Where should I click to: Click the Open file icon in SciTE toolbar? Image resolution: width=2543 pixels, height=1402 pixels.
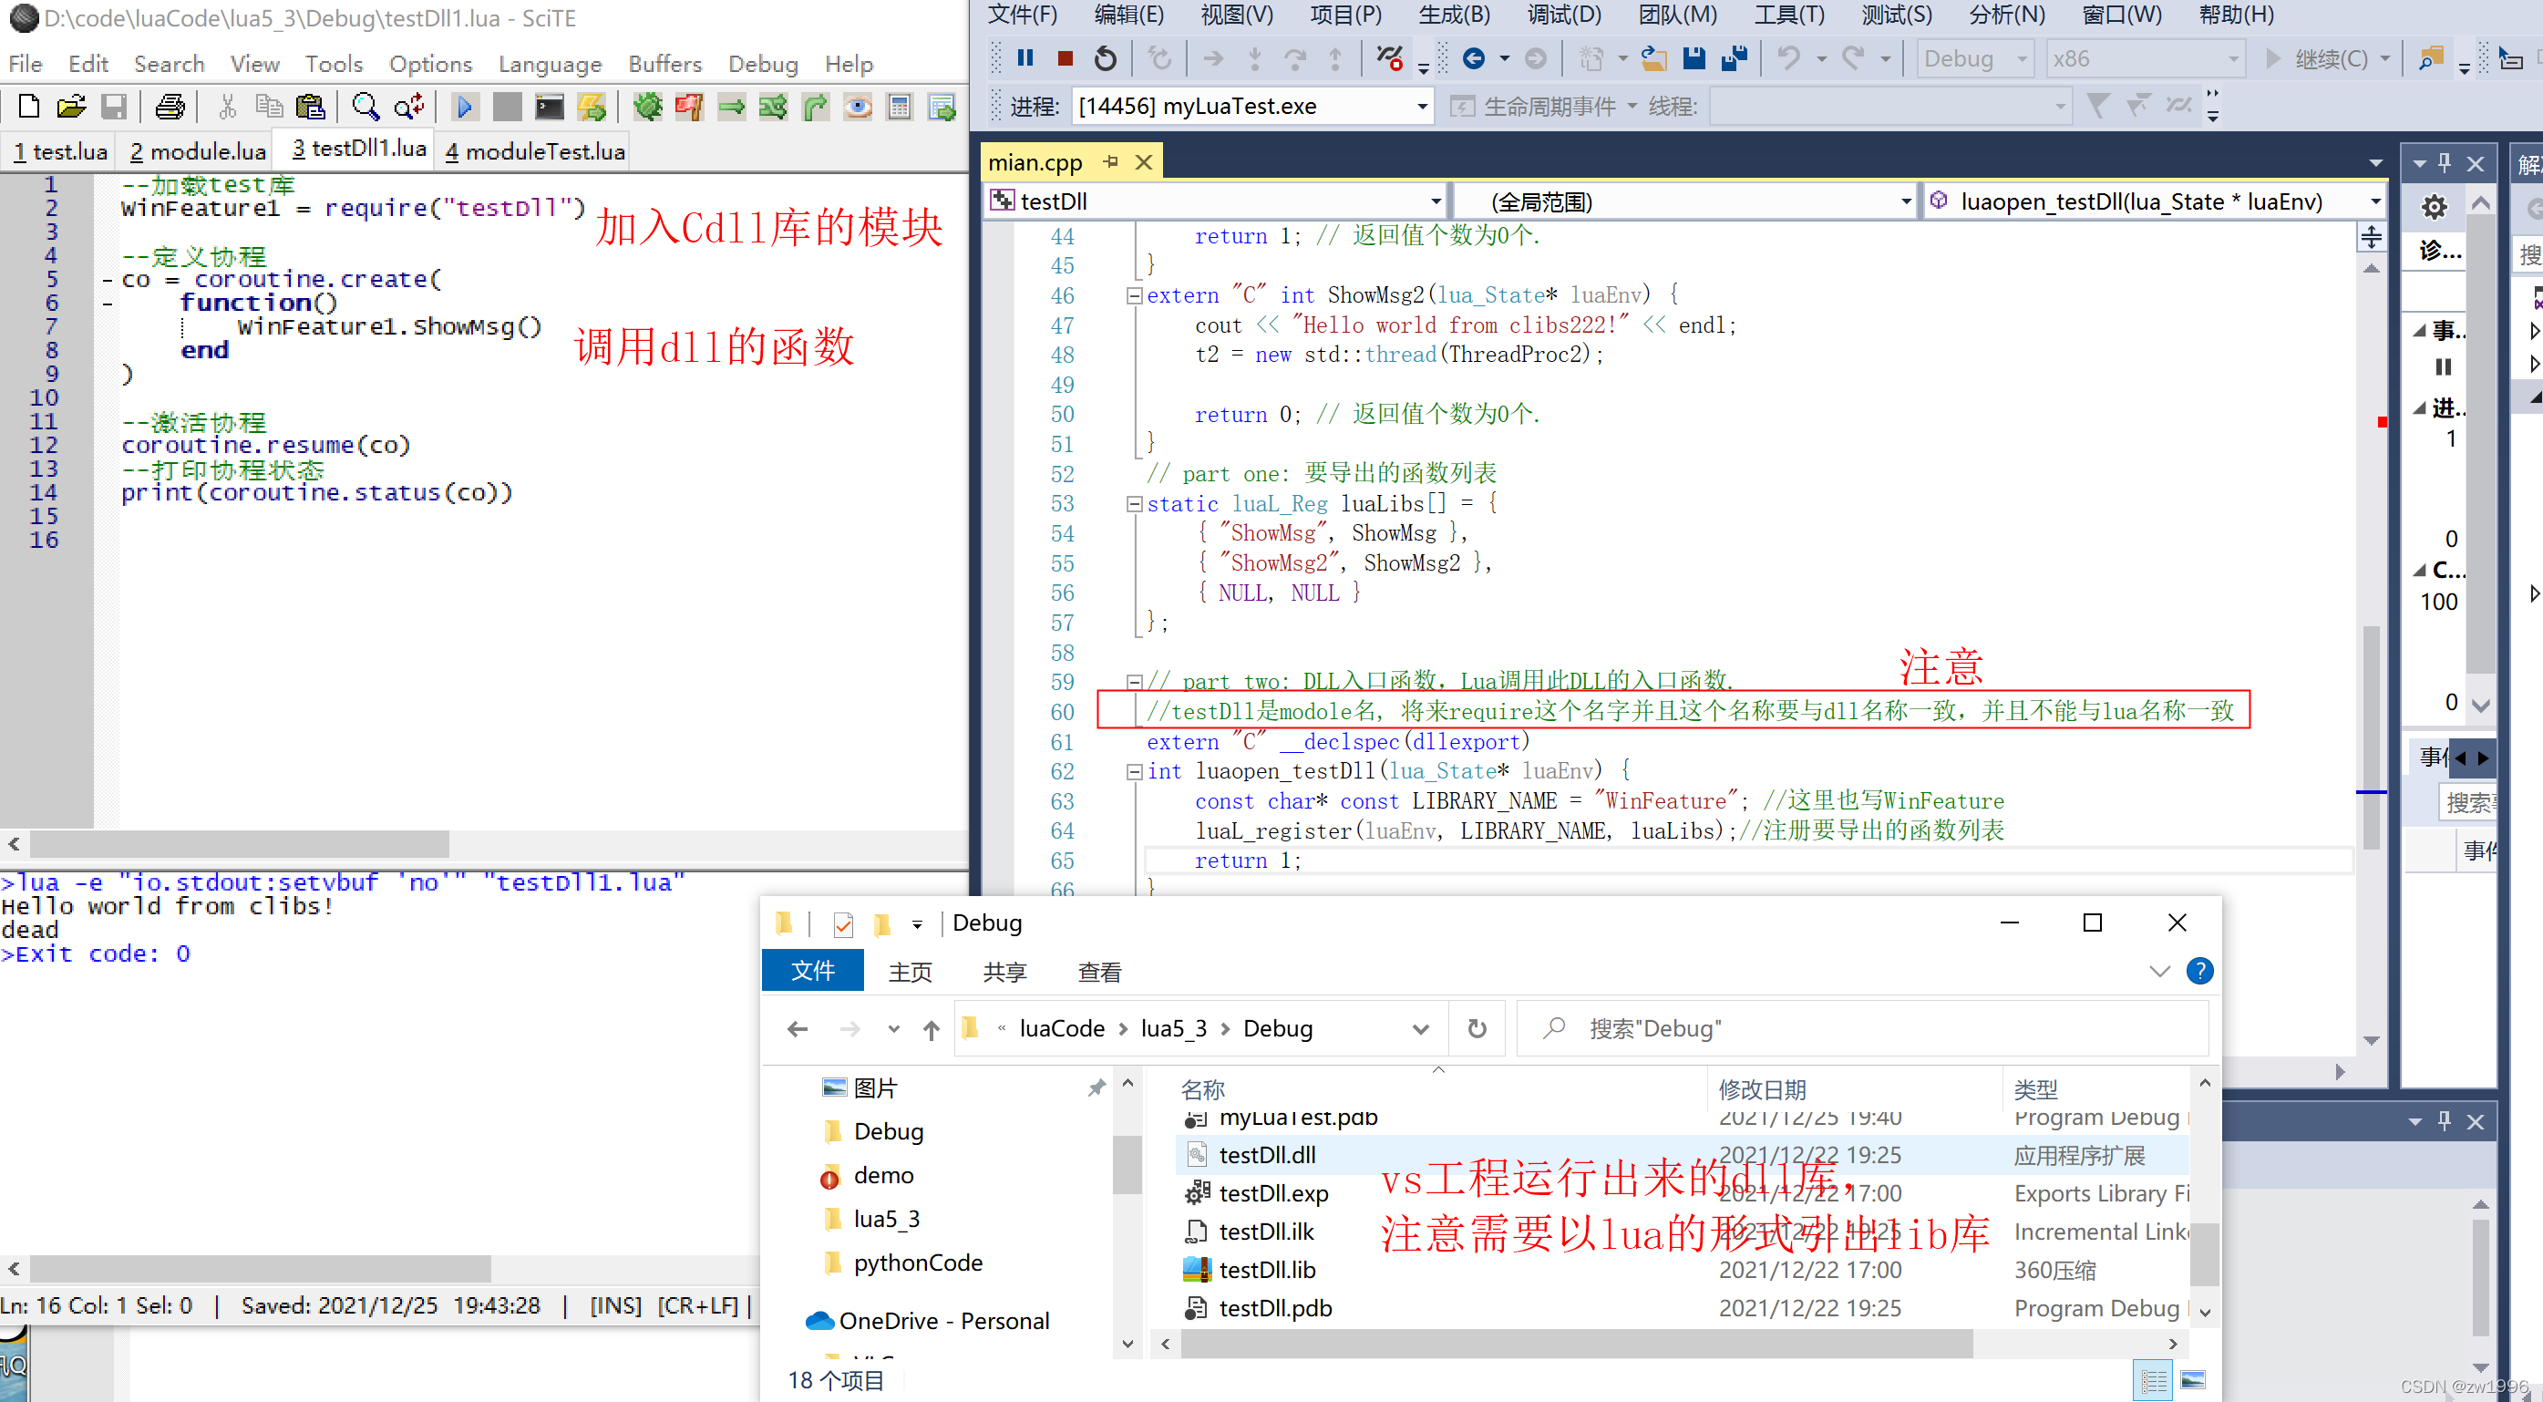tap(71, 106)
